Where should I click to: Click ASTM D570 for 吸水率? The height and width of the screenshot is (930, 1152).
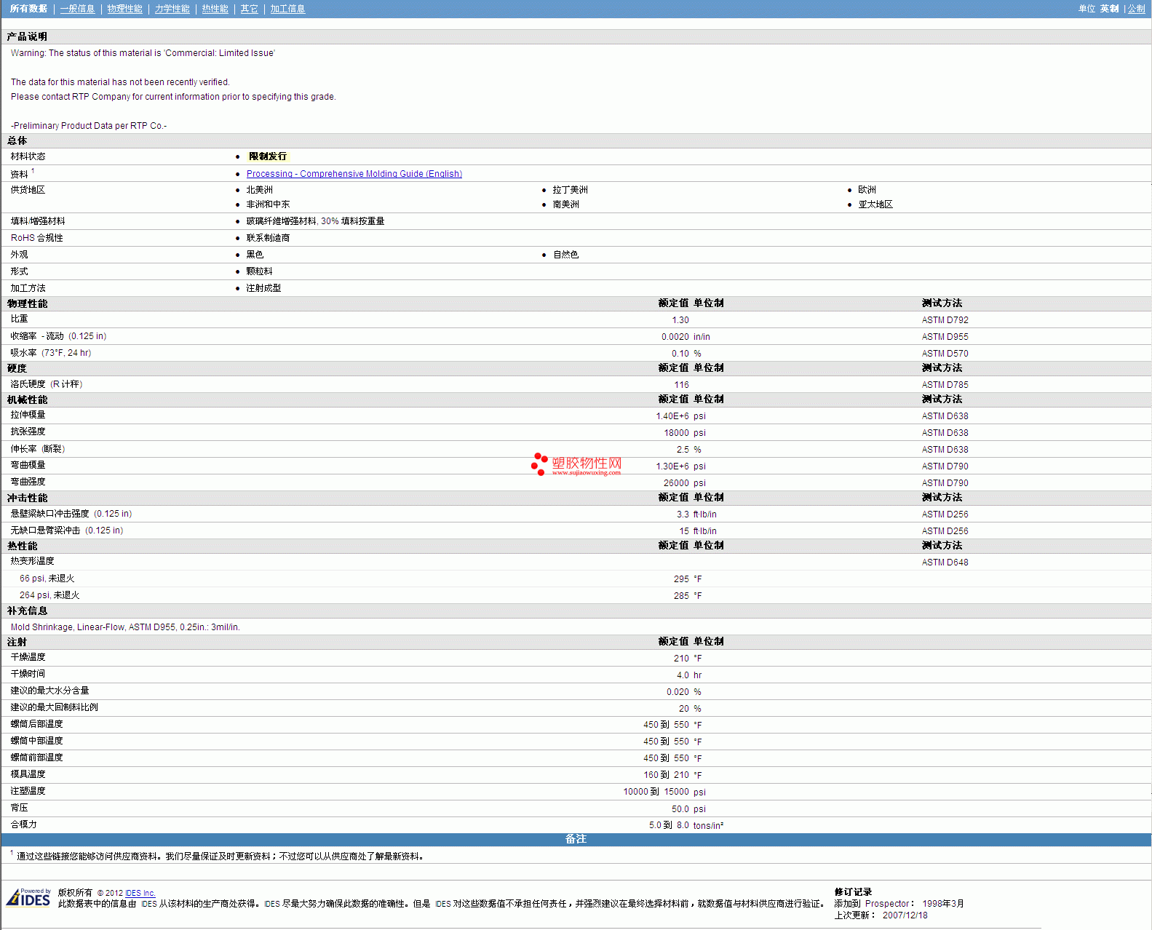tap(945, 354)
